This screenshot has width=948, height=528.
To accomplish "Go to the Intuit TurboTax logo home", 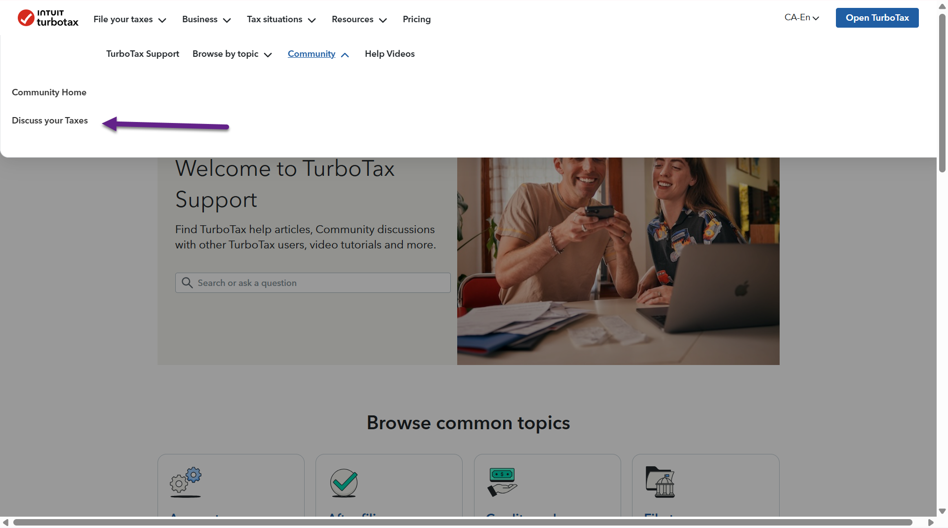I will coord(48,18).
